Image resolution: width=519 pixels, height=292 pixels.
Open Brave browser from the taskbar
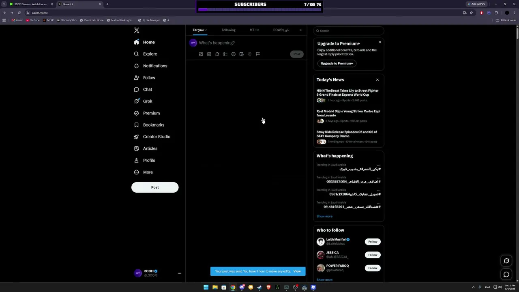(268, 287)
